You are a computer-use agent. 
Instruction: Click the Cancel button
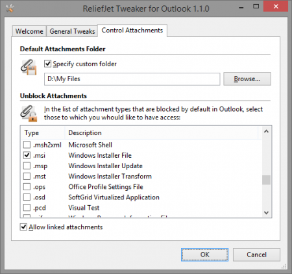click(256, 255)
